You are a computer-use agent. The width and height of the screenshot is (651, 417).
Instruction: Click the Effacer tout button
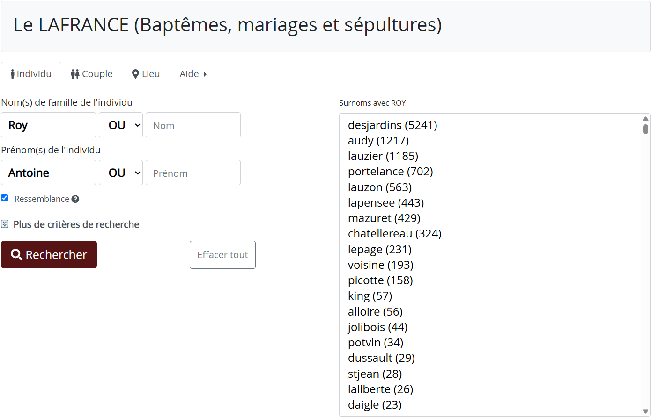click(222, 255)
